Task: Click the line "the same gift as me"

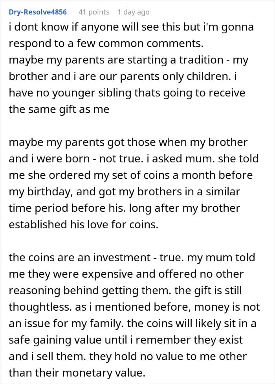Action: [x=59, y=109]
